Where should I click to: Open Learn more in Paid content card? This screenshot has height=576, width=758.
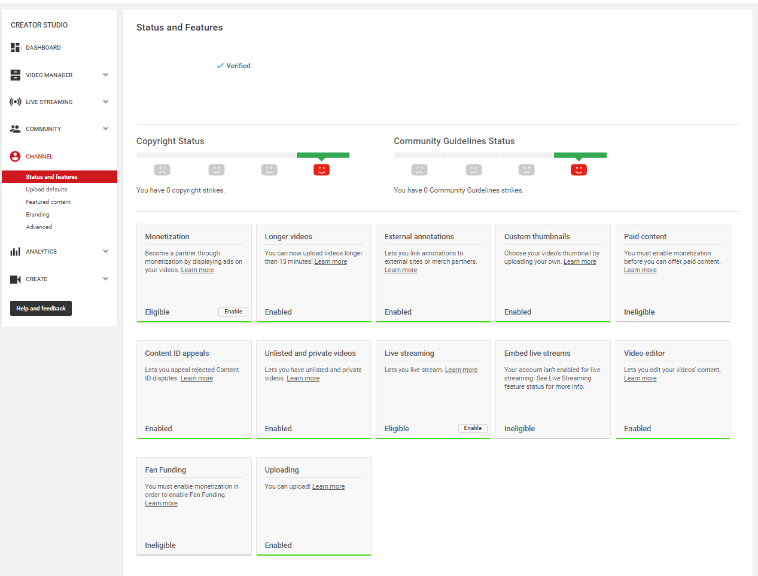tap(640, 270)
